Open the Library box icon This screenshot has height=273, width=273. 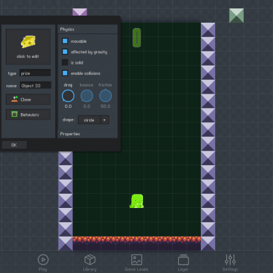pyautogui.click(x=90, y=263)
